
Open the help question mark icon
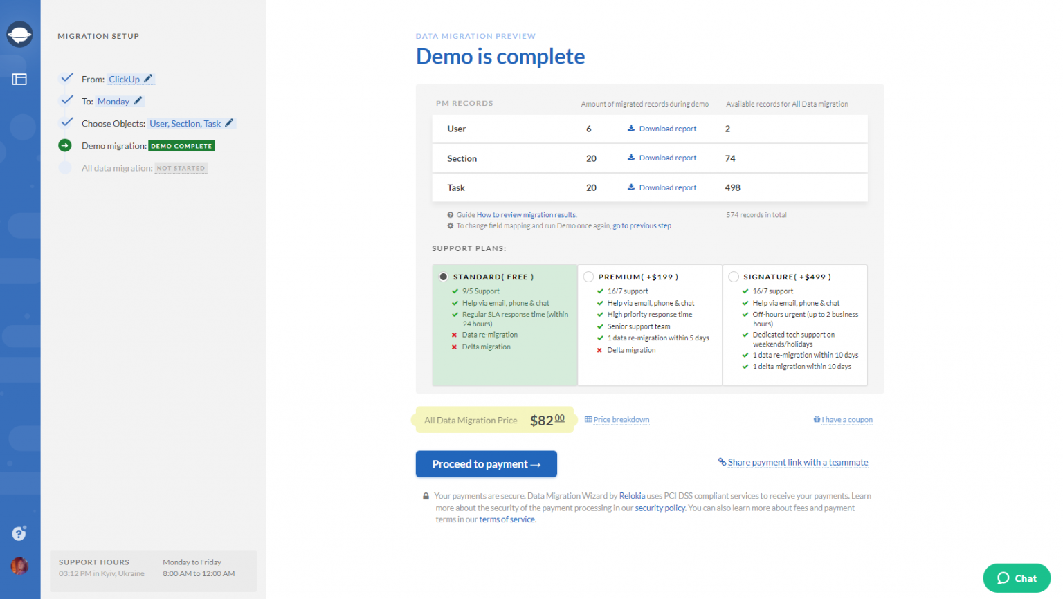tap(18, 533)
